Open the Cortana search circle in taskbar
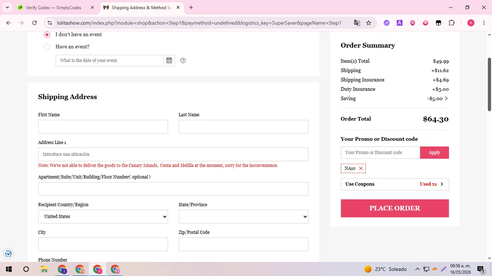 coord(26,269)
